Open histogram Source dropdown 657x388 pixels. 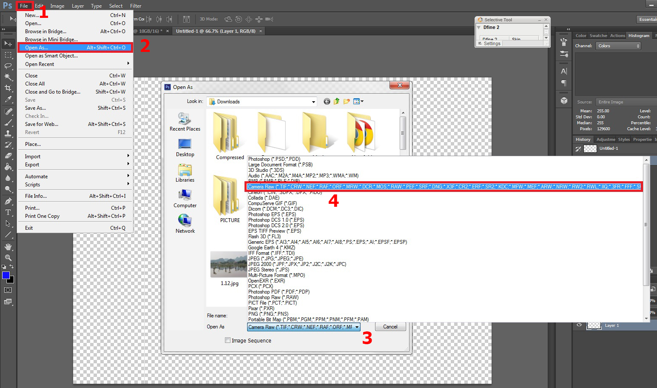[x=626, y=102]
